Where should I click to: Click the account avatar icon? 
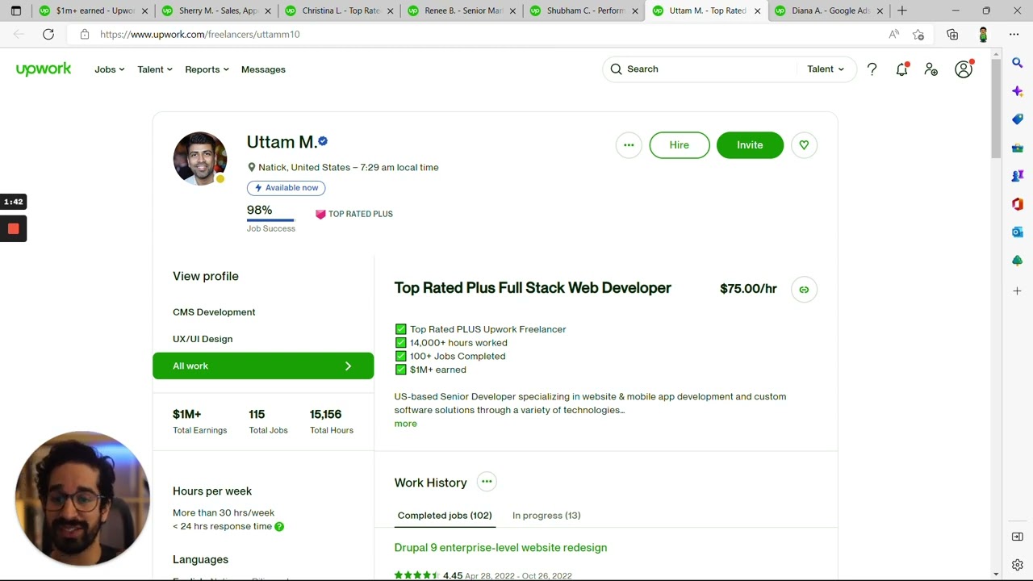(x=964, y=69)
